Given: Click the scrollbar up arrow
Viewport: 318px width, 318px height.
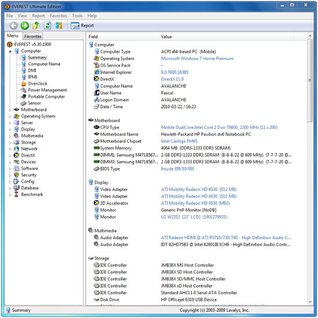Looking at the screenshot, I should [x=310, y=36].
